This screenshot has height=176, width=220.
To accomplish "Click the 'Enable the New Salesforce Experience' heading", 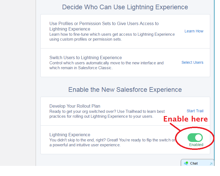I will 125,90.
